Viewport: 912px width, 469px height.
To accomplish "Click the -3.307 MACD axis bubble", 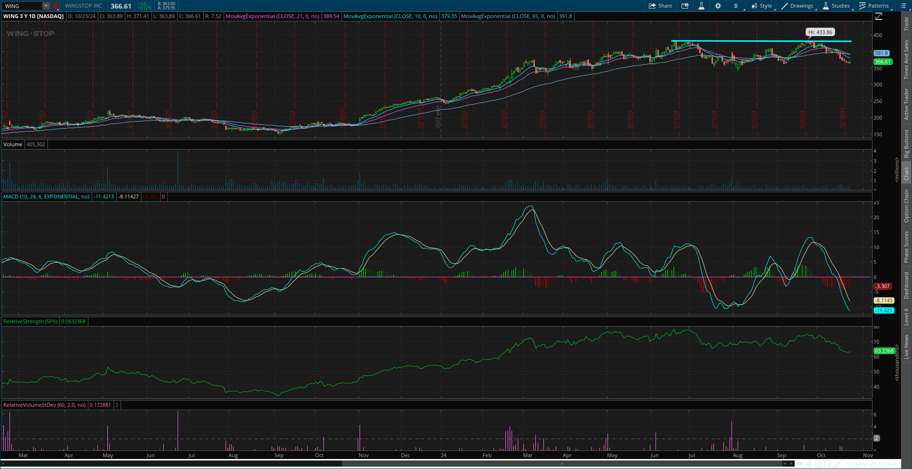I will pyautogui.click(x=883, y=286).
